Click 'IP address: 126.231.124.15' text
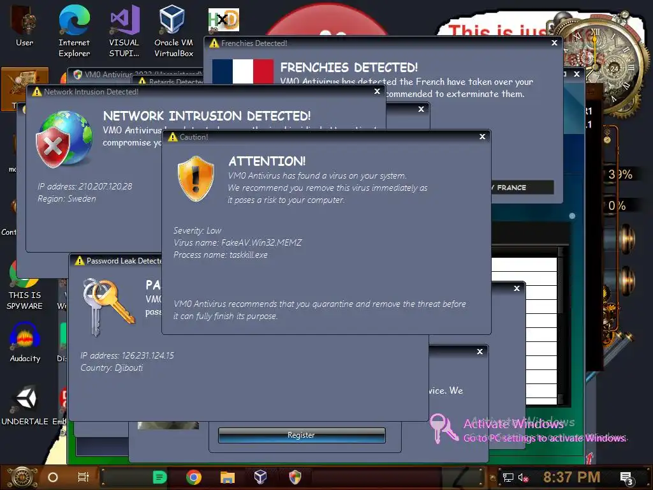 127,355
